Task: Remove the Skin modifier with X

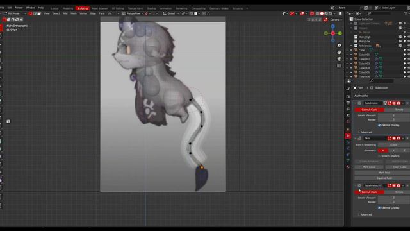Action: (x=407, y=138)
